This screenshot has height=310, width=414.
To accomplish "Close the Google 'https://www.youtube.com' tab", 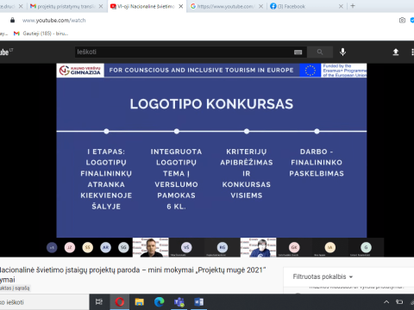I will pyautogui.click(x=260, y=6).
